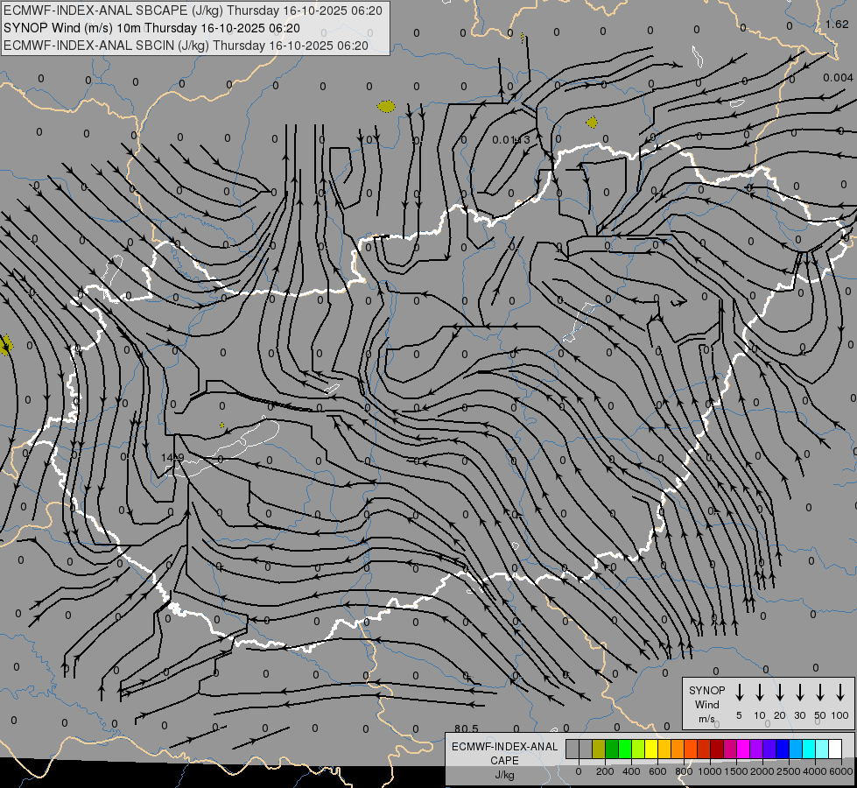Select the dark blue CAPE legend swatch
Image resolution: width=857 pixels, height=788 pixels.
pyautogui.click(x=783, y=749)
